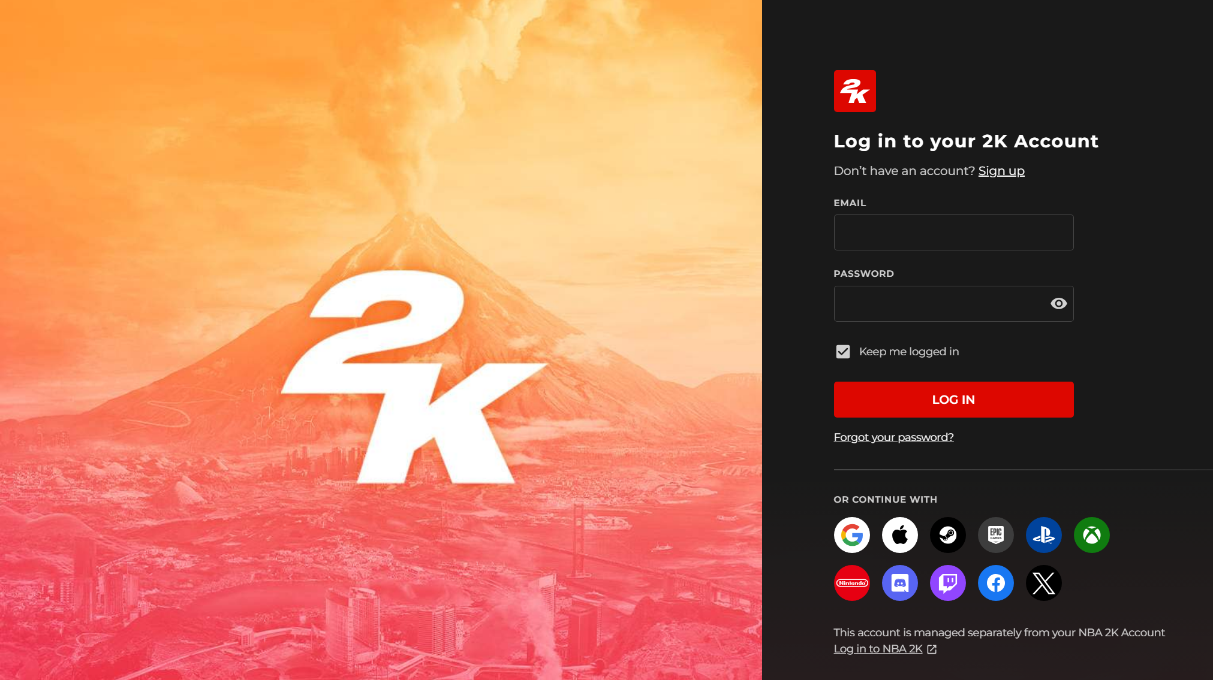Focus the EMAIL input field

[x=953, y=232]
